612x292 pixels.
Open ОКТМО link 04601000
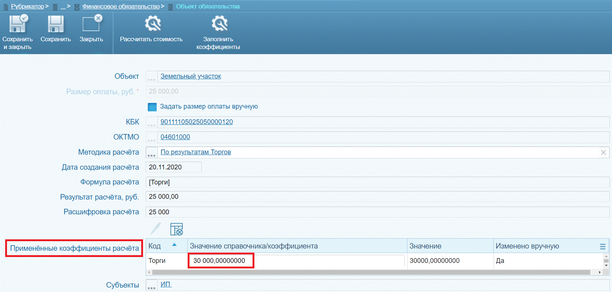[175, 137]
